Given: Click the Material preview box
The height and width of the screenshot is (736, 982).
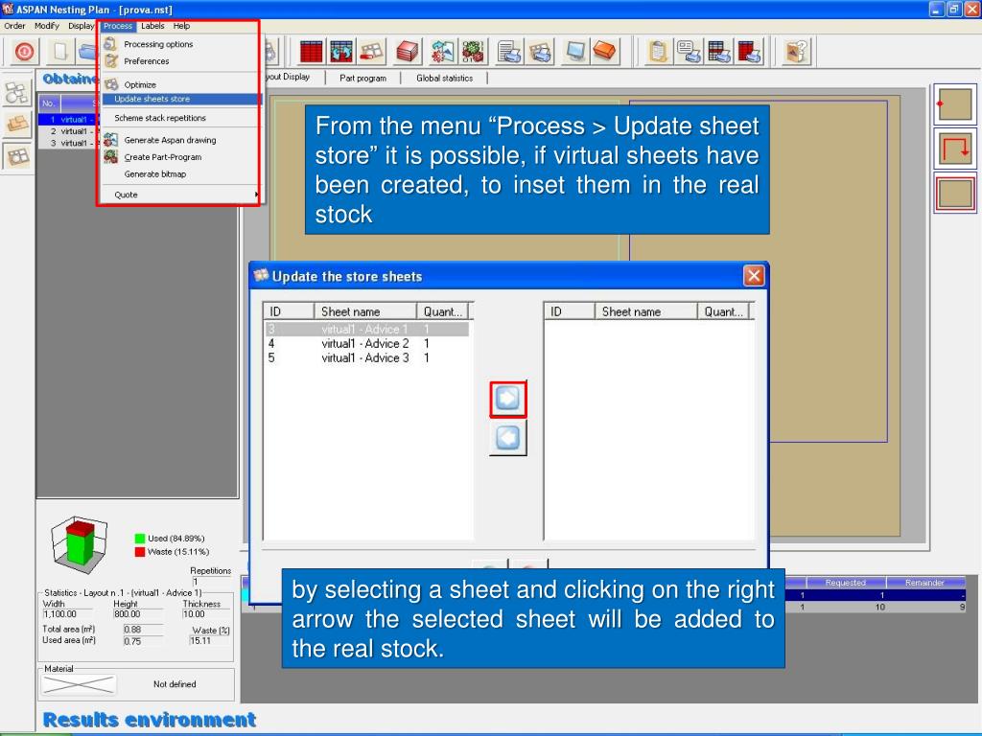Looking at the screenshot, I should (79, 684).
